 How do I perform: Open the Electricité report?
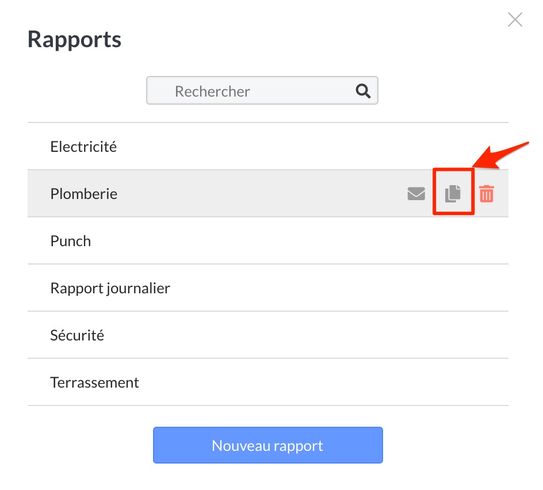pyautogui.click(x=83, y=147)
